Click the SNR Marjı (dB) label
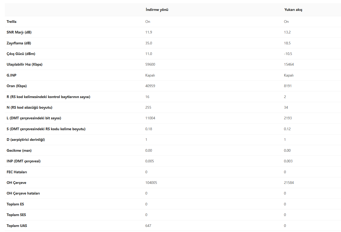 tap(19, 32)
